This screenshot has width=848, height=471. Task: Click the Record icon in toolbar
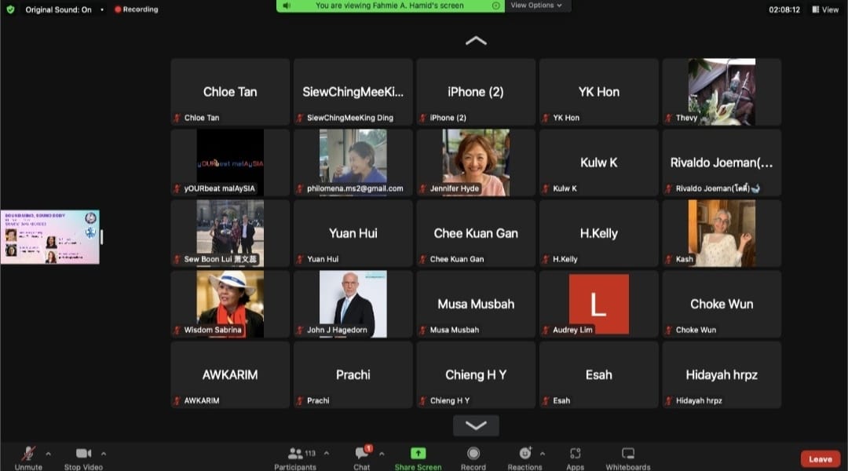pyautogui.click(x=473, y=455)
